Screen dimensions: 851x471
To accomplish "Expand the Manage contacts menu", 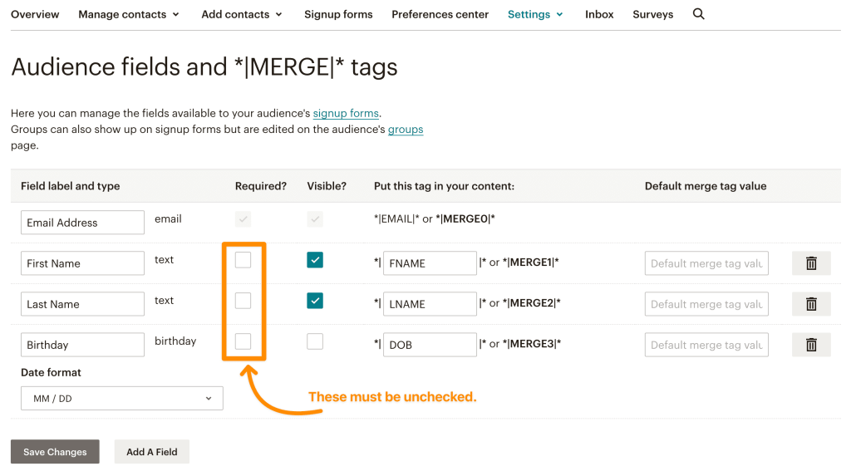I will pos(128,14).
